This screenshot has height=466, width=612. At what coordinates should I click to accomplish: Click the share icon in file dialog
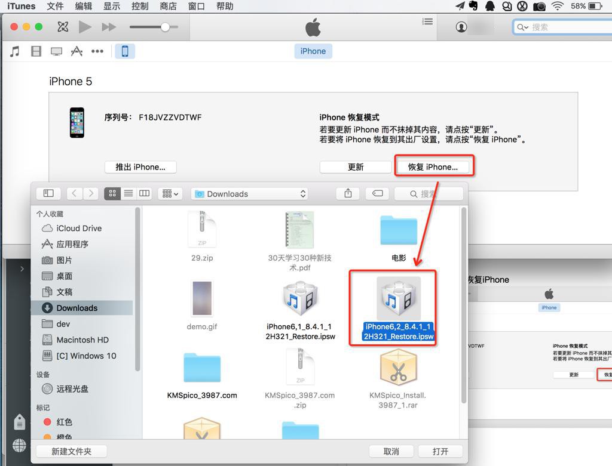(348, 193)
